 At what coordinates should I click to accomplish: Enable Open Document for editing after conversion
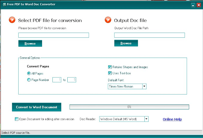coord(17,119)
